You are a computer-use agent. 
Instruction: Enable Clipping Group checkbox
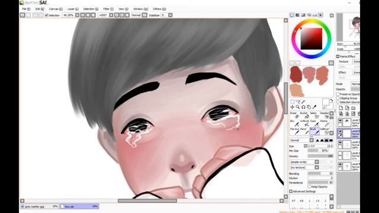[x=338, y=98]
